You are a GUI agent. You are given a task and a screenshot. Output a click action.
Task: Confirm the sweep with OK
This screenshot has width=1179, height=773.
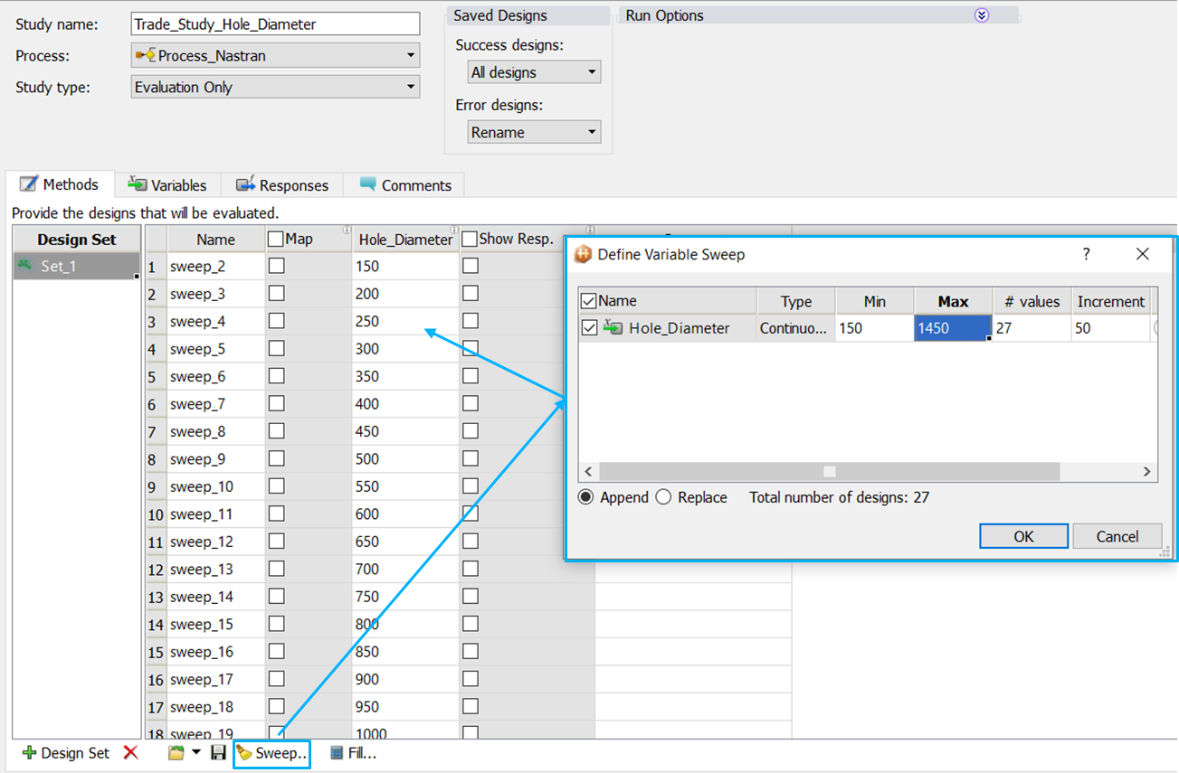click(x=1023, y=536)
